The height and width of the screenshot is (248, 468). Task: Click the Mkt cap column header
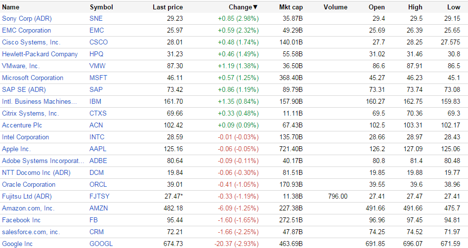coord(290,7)
